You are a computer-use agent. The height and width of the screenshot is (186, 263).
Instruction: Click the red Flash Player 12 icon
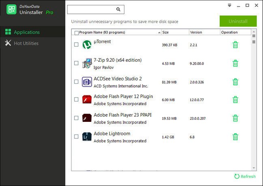[87, 99]
